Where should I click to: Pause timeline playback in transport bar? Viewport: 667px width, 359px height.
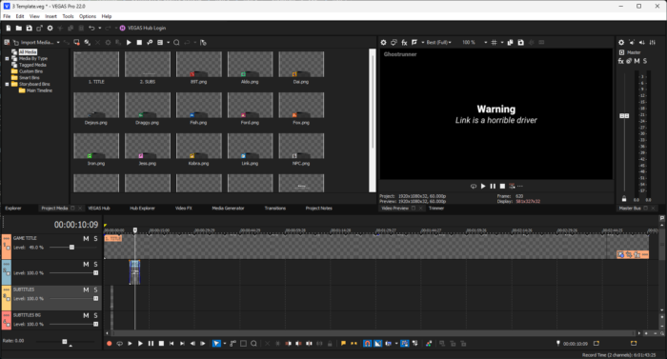coord(151,344)
